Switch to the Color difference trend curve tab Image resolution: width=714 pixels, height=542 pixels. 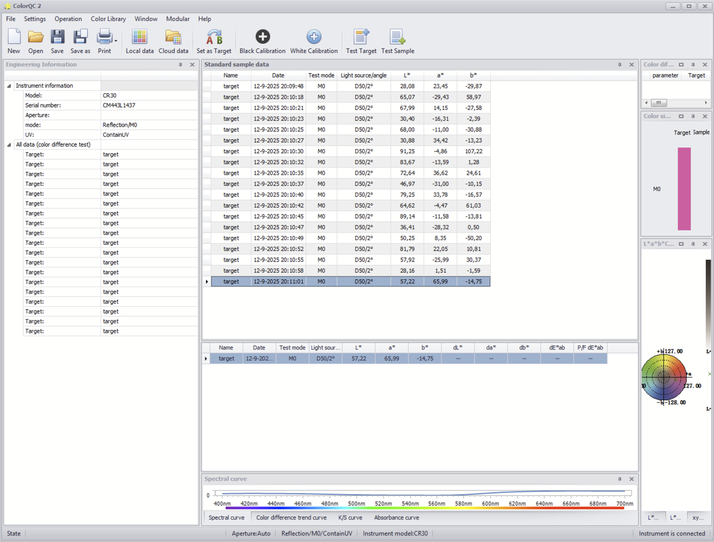[x=292, y=518]
